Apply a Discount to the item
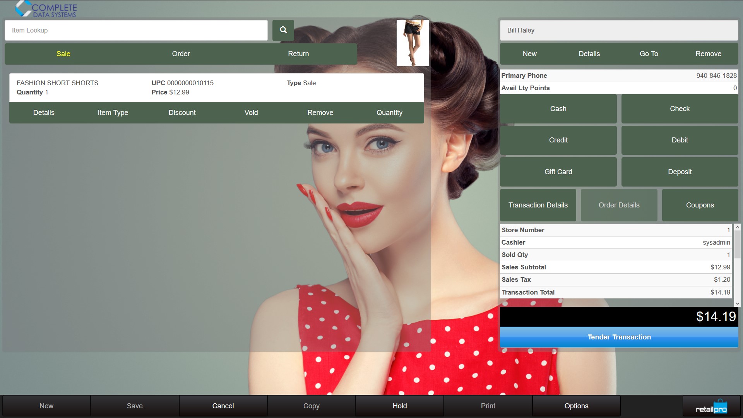The height and width of the screenshot is (418, 743). coord(182,113)
